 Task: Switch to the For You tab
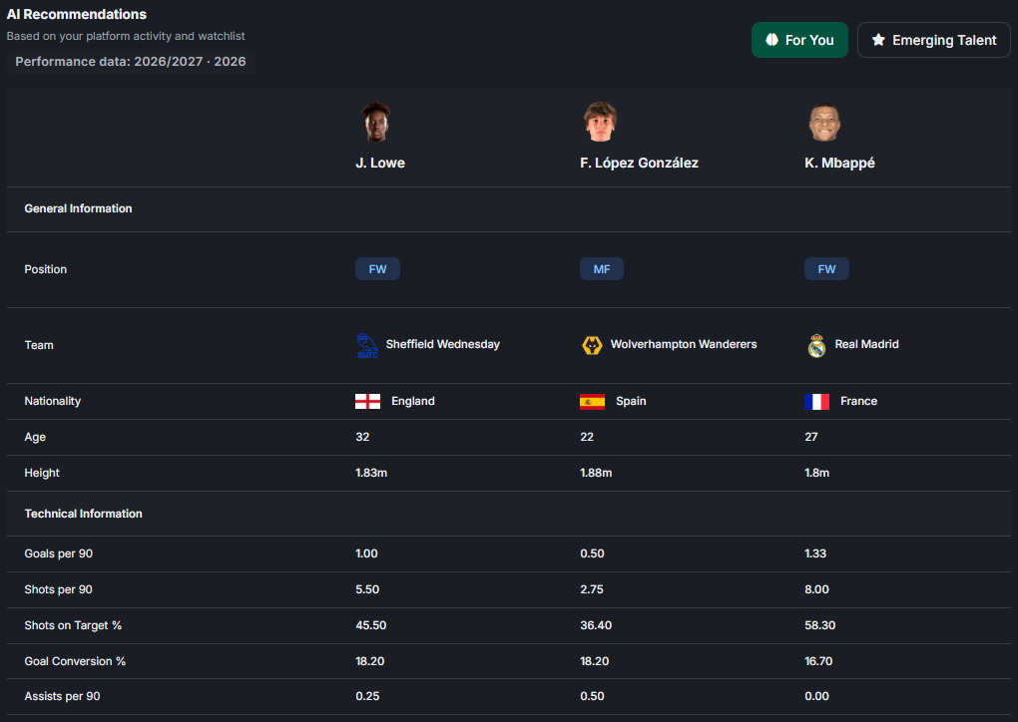pyautogui.click(x=799, y=40)
